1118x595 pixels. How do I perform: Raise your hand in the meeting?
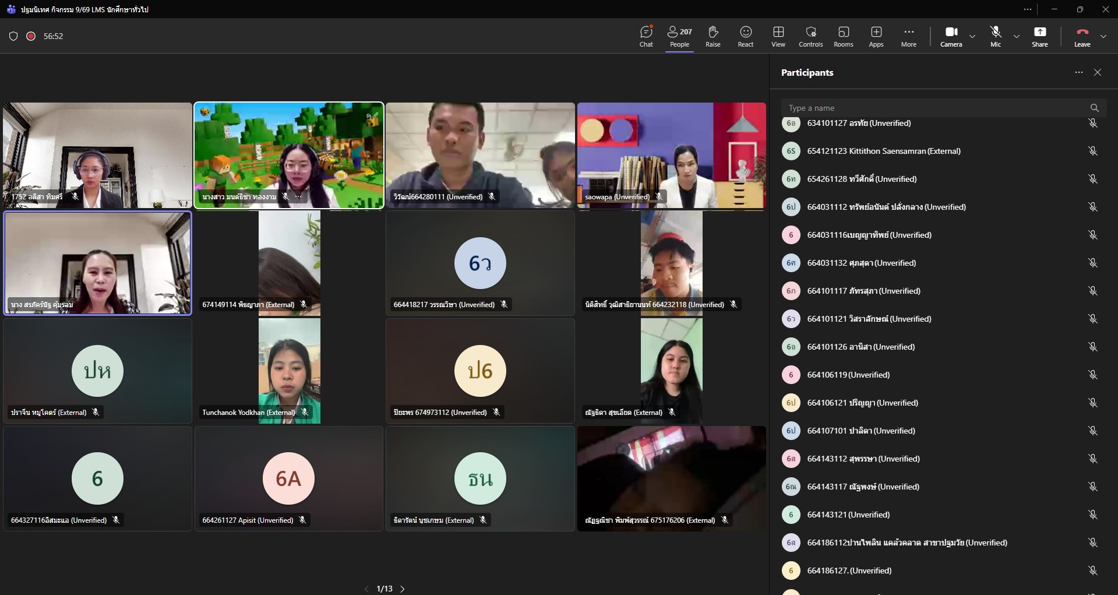(713, 36)
